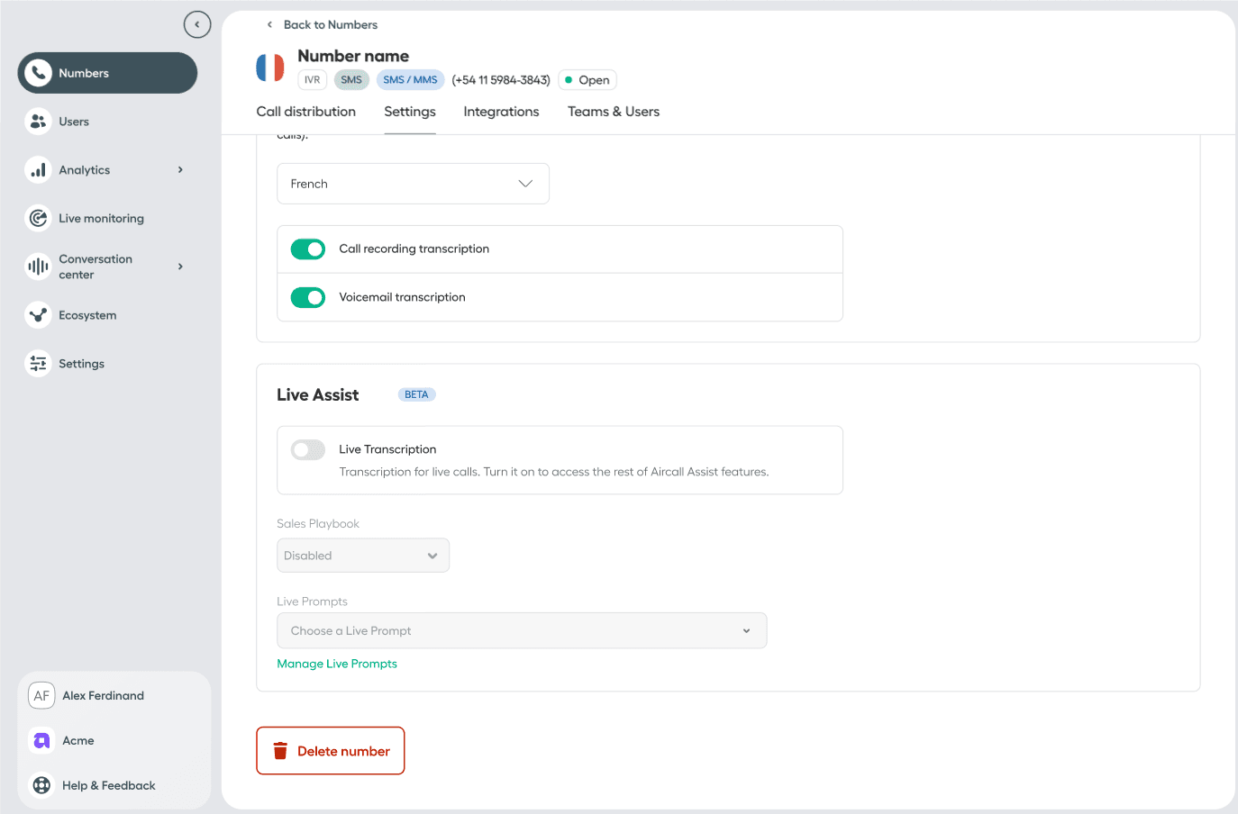Open the Sales Playbook Disabled dropdown
1238x814 pixels.
pyautogui.click(x=362, y=556)
